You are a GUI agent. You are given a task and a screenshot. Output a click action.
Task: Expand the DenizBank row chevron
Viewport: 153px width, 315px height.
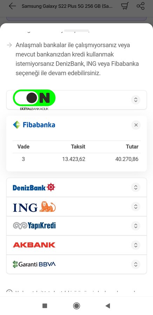pos(136,187)
